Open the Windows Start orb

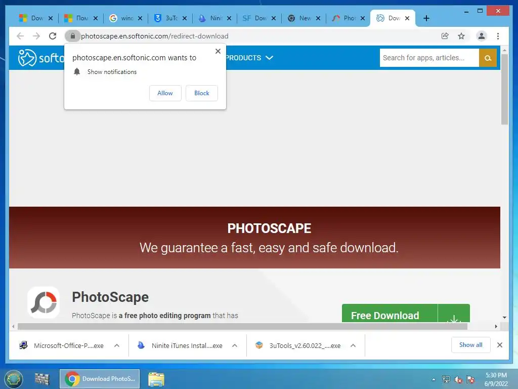pyautogui.click(x=14, y=379)
